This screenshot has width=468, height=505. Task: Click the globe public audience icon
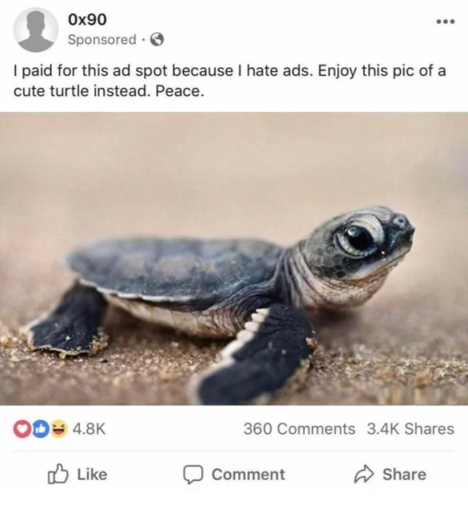tap(158, 39)
